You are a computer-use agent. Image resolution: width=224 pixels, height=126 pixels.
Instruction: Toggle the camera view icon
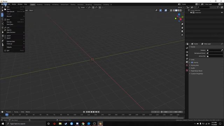(182, 31)
